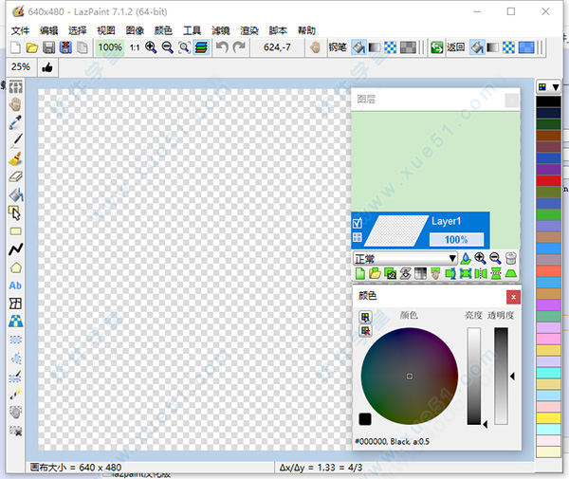This screenshot has width=569, height=479.
Task: Create a new blank file from toolbar
Action: tap(15, 47)
